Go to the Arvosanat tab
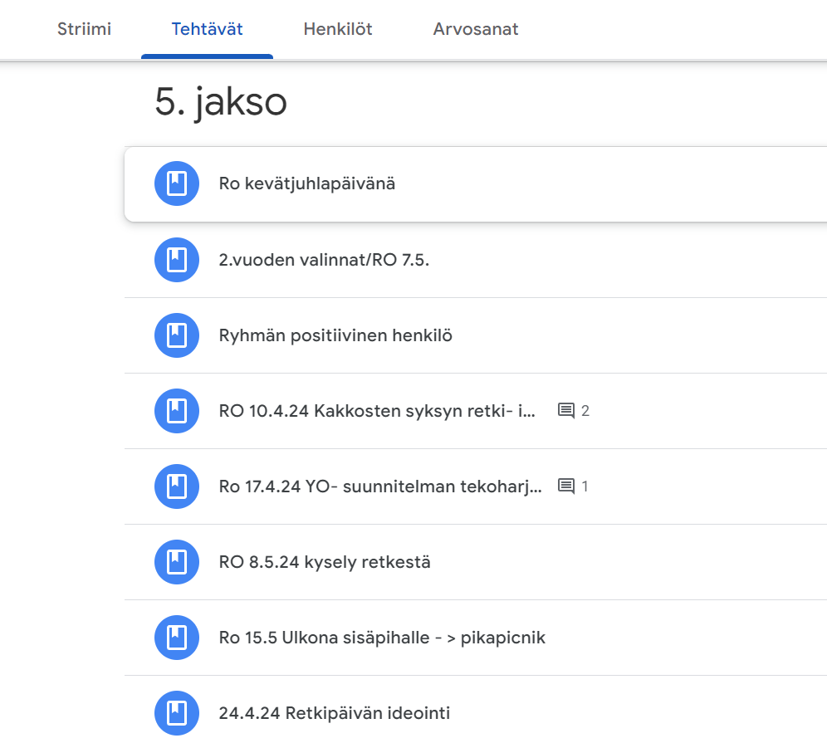 click(476, 29)
